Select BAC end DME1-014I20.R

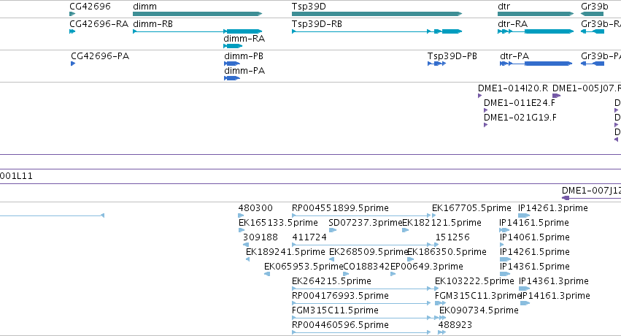click(x=513, y=88)
